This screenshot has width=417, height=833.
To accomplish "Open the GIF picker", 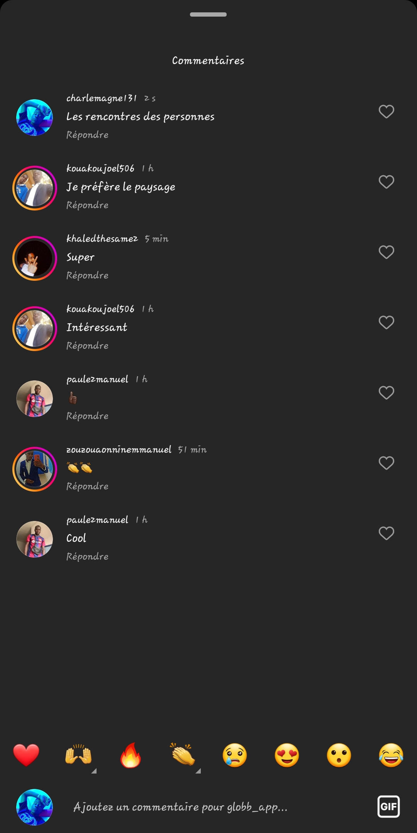I will 388,806.
